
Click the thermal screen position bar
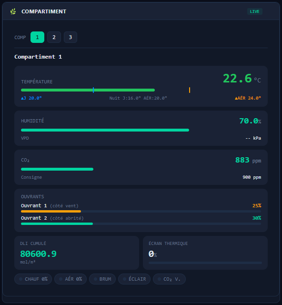205,263
